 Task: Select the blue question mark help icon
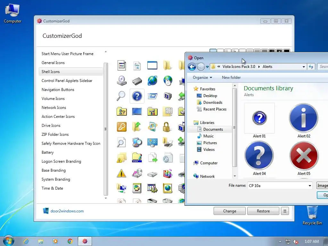click(137, 96)
